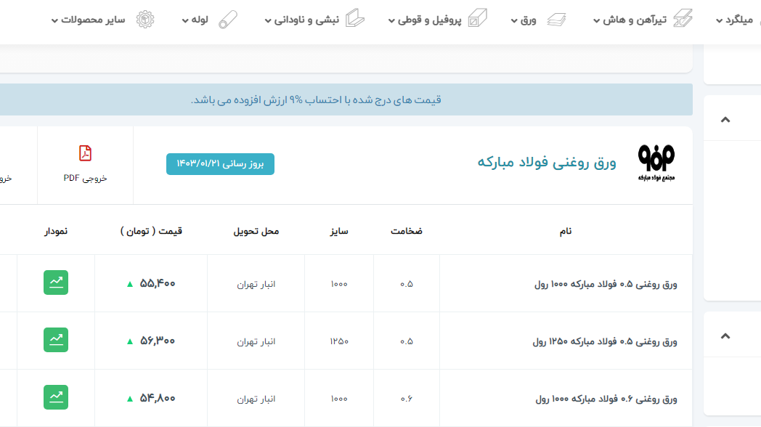Image resolution: width=761 pixels, height=427 pixels.
Task: Click the gear icon beside سایر محصولات
Action: click(x=145, y=20)
